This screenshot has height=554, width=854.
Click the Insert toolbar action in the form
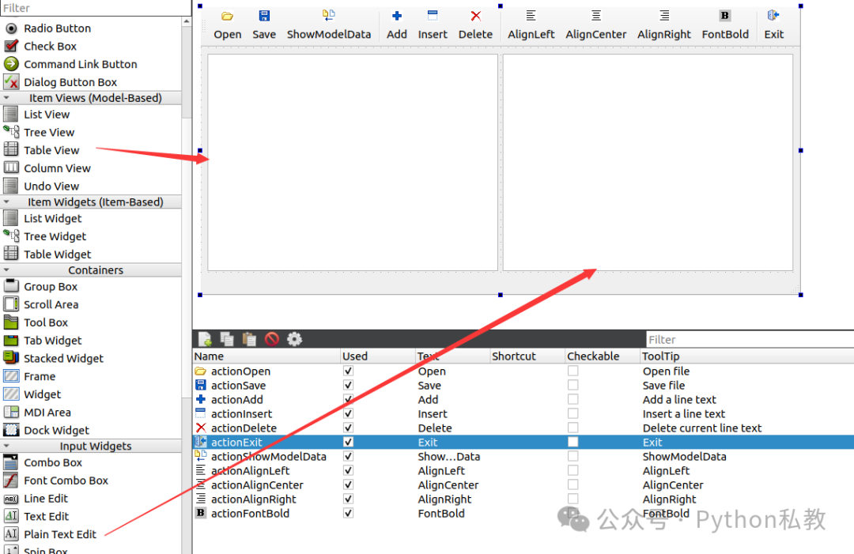433,24
